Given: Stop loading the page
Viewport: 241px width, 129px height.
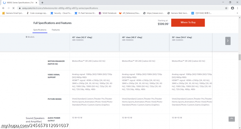Looking at the screenshot, I should coord(13,8).
